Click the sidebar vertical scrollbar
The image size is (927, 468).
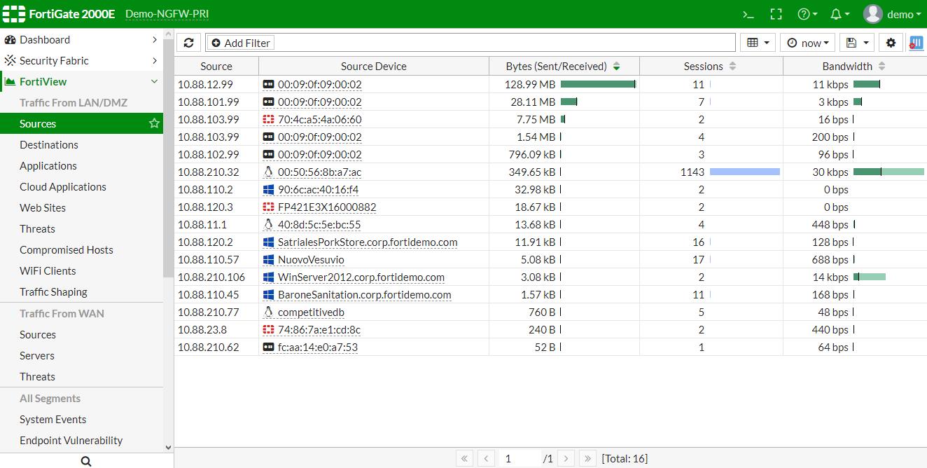(x=168, y=158)
